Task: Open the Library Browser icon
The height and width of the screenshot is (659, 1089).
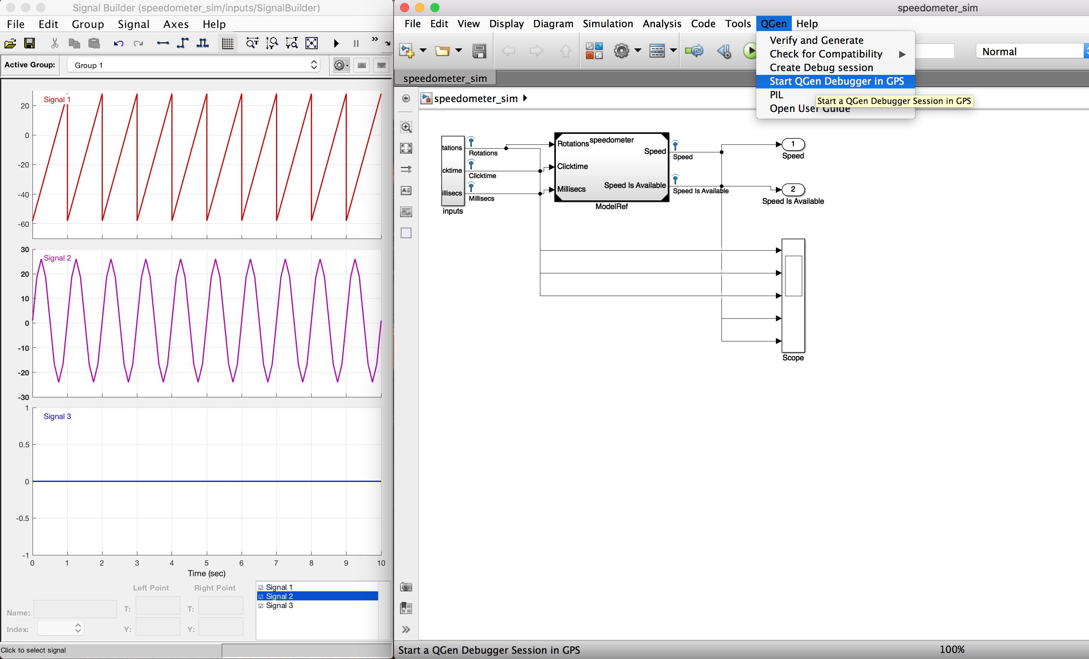Action: (594, 51)
